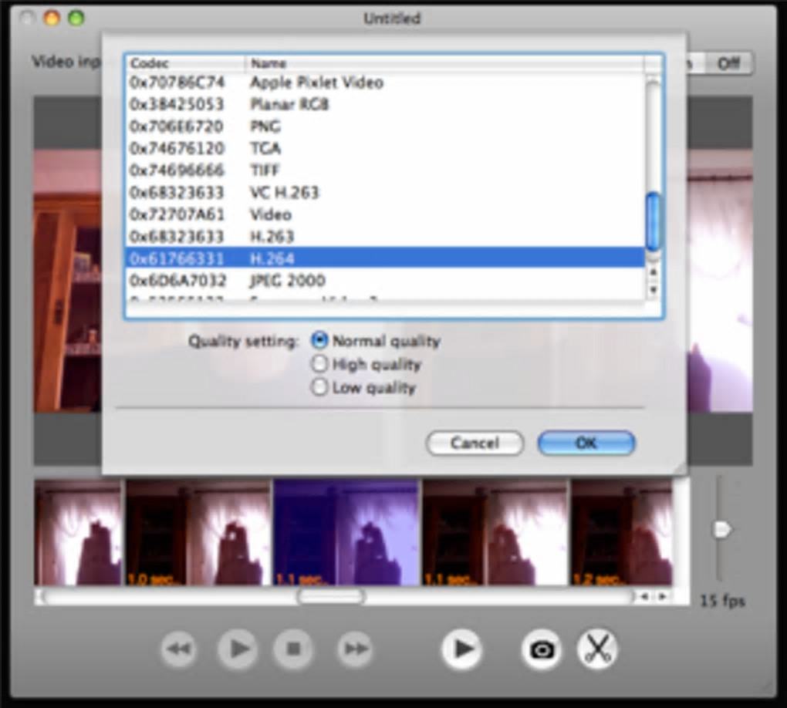Screen dimensions: 787x708
Task: Click the filmstrip scroll right arrow
Action: click(663, 597)
